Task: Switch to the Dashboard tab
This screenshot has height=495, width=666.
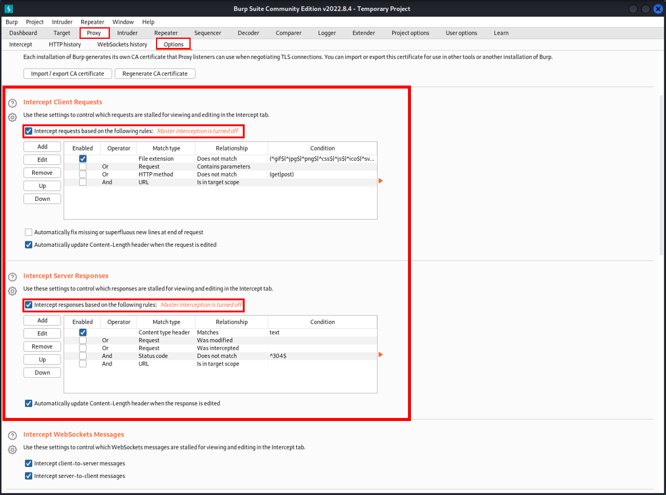Action: click(23, 33)
